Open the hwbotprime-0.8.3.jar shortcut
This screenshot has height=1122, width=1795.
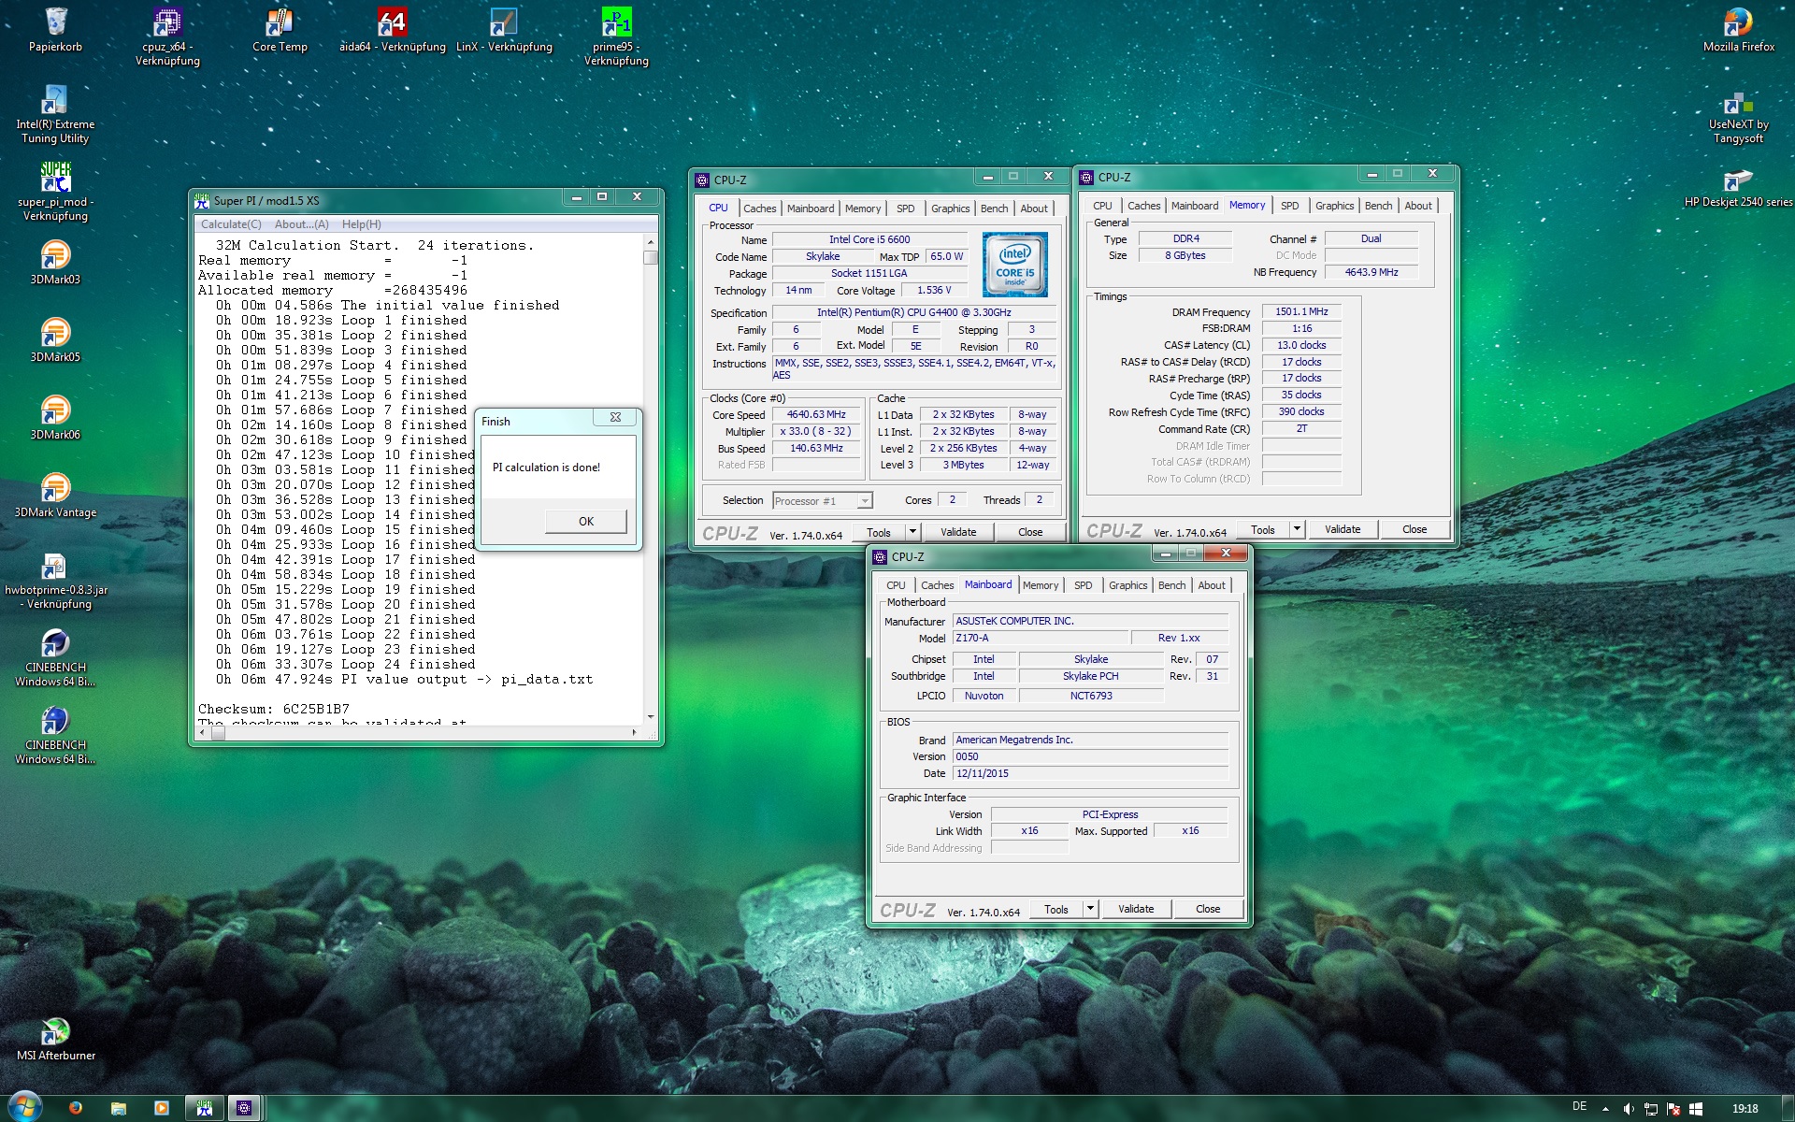[55, 580]
